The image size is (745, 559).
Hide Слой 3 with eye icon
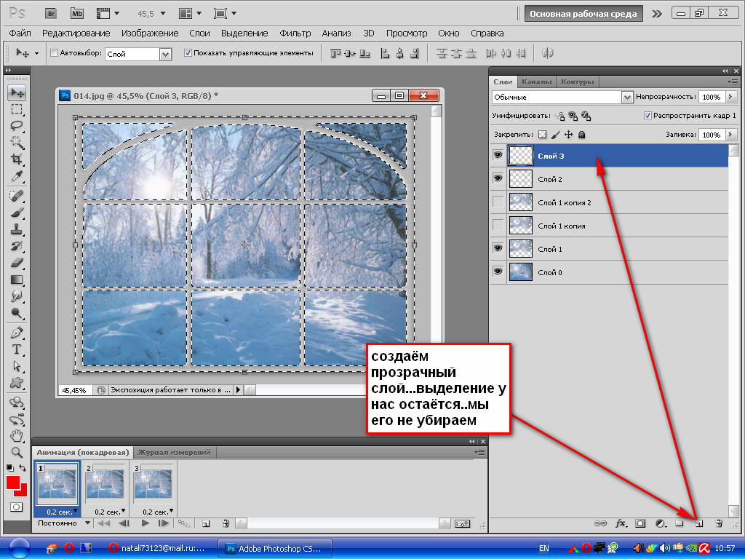click(498, 155)
